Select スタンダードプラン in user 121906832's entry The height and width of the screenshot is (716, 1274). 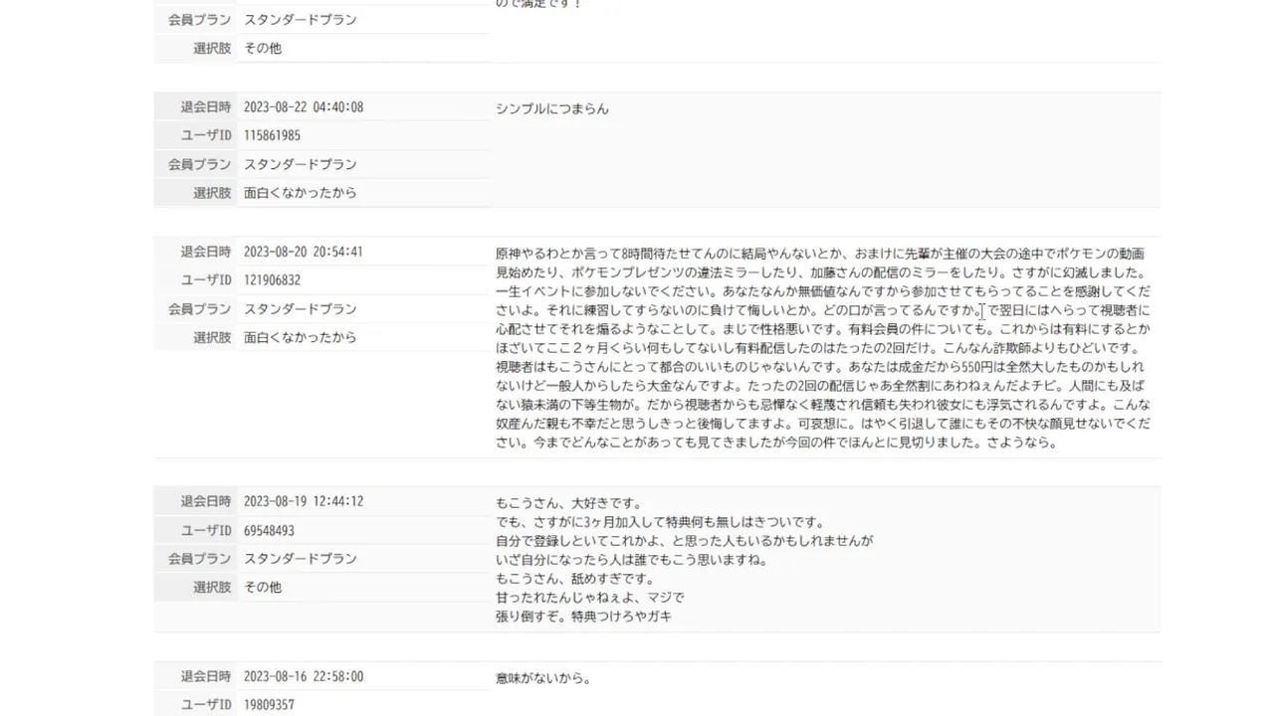point(300,309)
